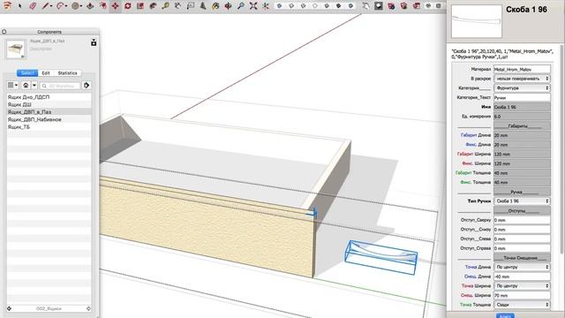The image size is (565, 318).
Task: Select 'Ящик Дно_ЛДСП' in components list
Action: (x=49, y=97)
